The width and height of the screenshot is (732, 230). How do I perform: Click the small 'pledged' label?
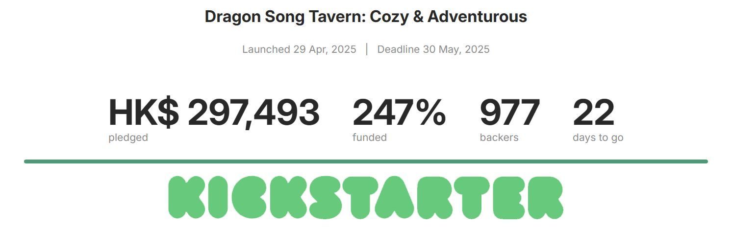click(x=128, y=138)
